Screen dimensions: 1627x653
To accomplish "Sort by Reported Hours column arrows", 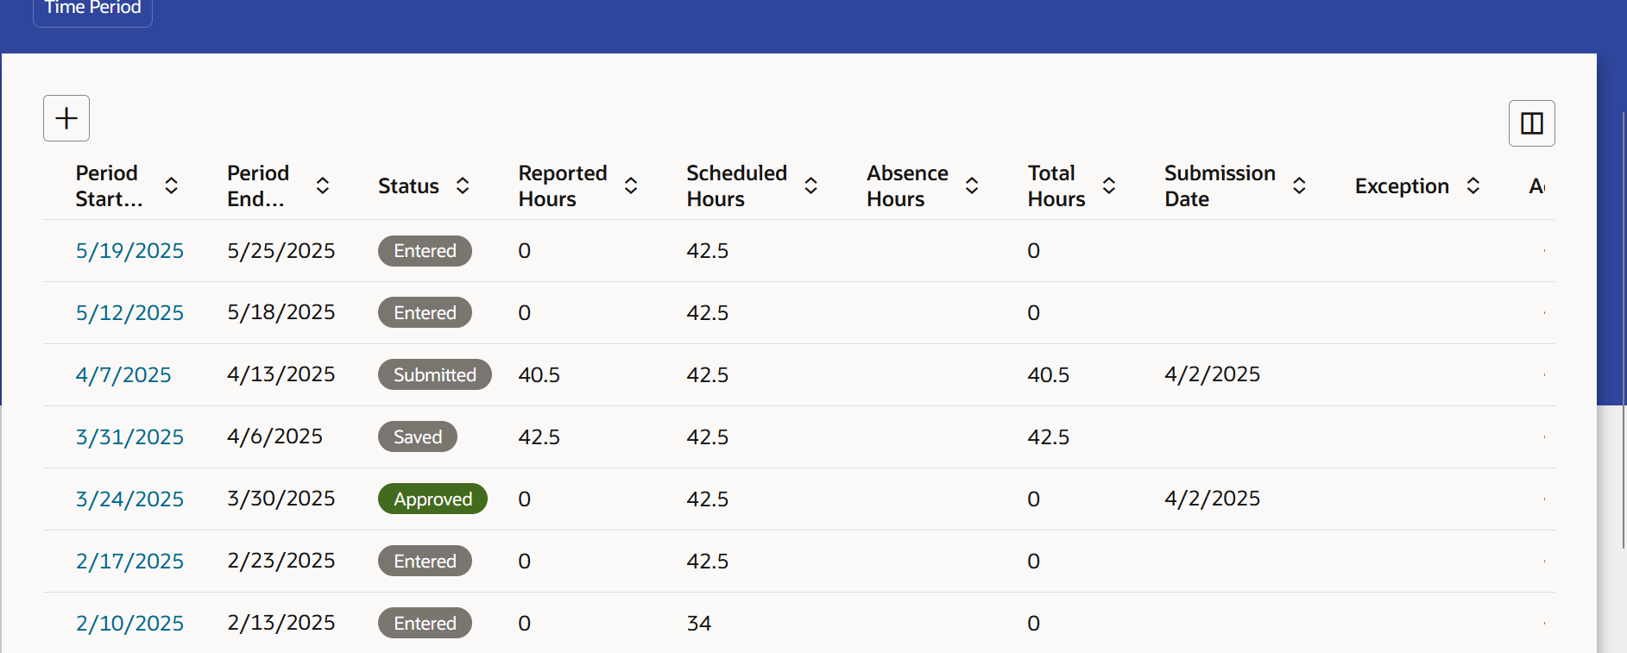I will 631,185.
